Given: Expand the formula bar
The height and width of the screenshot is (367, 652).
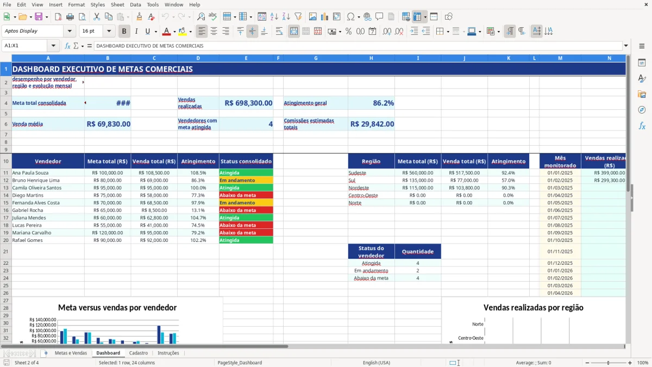Looking at the screenshot, I should pos(626,46).
